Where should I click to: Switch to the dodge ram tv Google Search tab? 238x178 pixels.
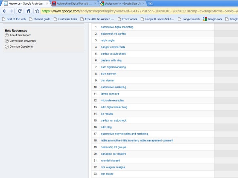(123, 4)
